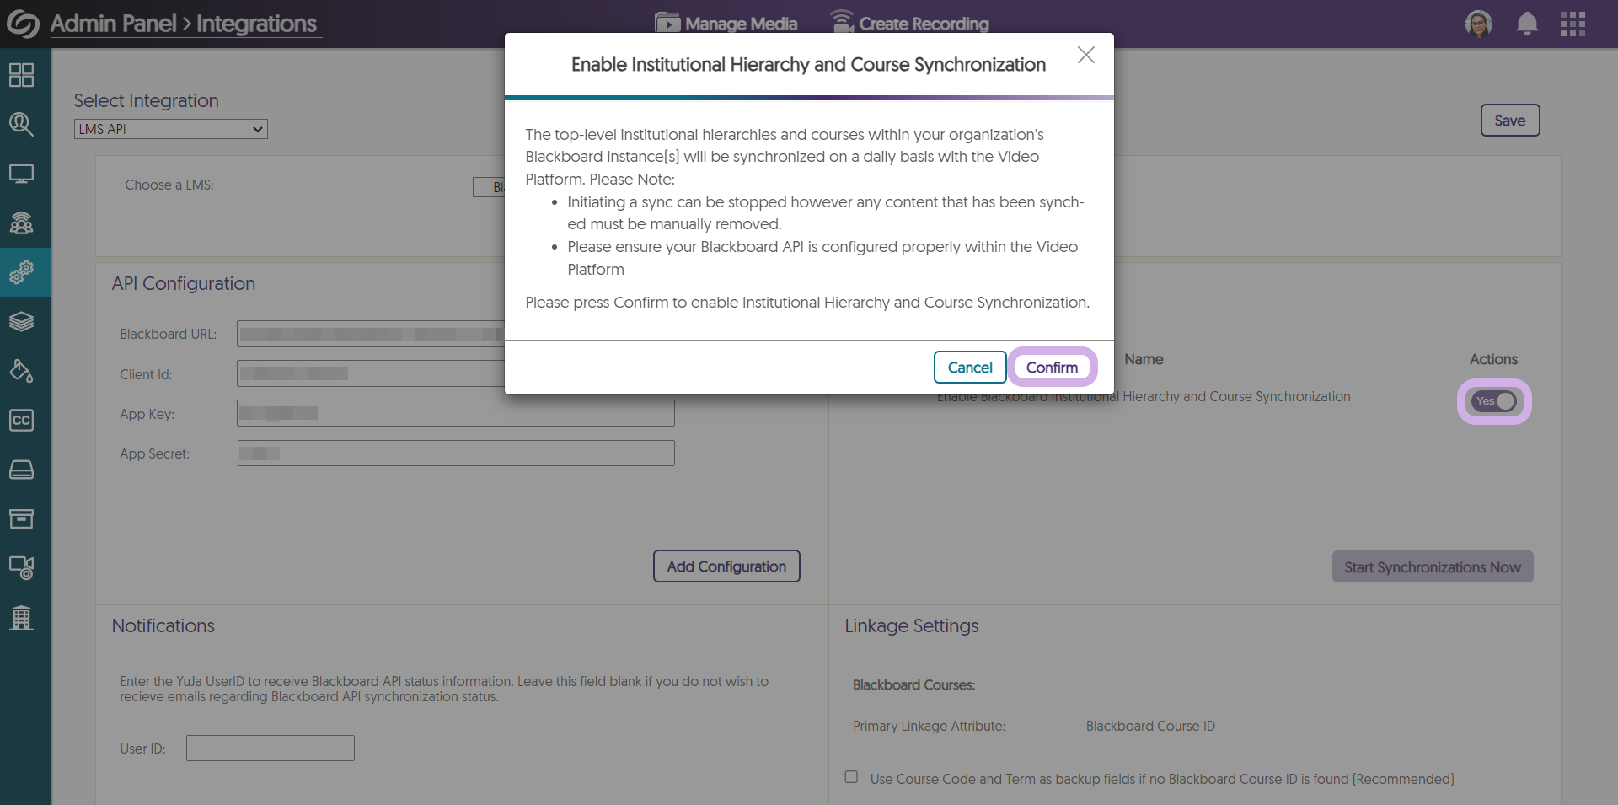
Task: Click the App Key field
Action: [x=456, y=413]
